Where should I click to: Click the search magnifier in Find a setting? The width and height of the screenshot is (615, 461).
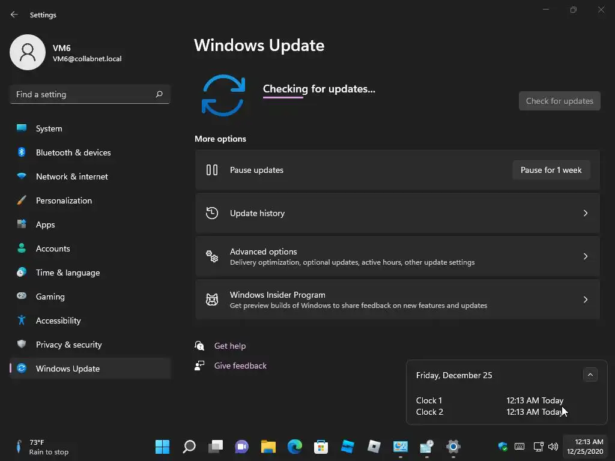(159, 94)
